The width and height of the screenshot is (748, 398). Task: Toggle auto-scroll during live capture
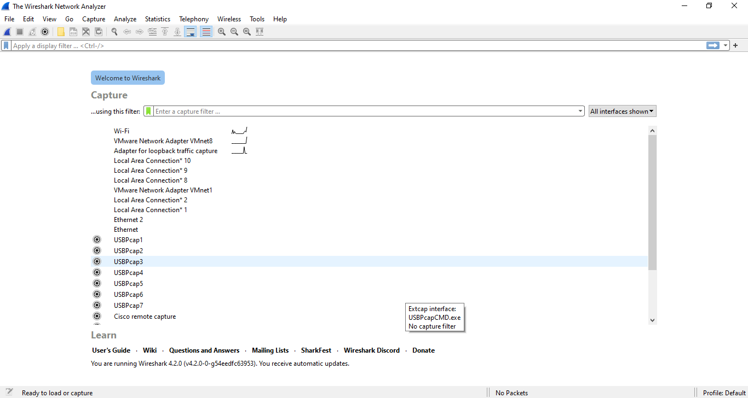pyautogui.click(x=190, y=32)
